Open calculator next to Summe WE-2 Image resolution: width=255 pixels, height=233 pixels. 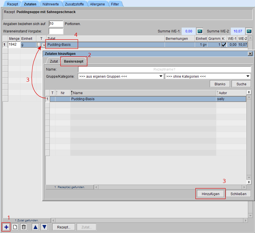pyautogui.click(x=249, y=31)
